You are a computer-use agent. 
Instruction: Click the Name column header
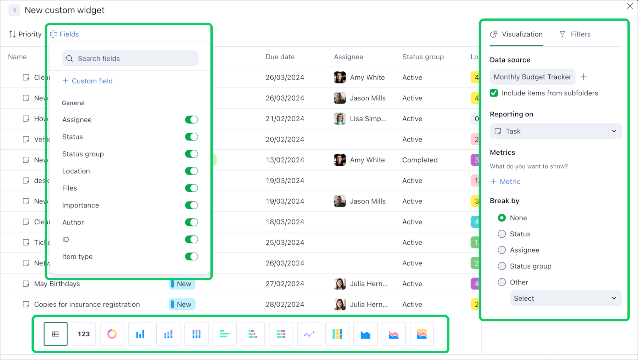pyautogui.click(x=17, y=57)
